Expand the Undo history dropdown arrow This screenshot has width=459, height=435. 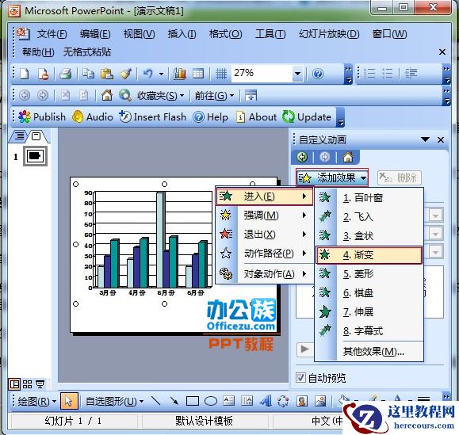click(x=161, y=74)
